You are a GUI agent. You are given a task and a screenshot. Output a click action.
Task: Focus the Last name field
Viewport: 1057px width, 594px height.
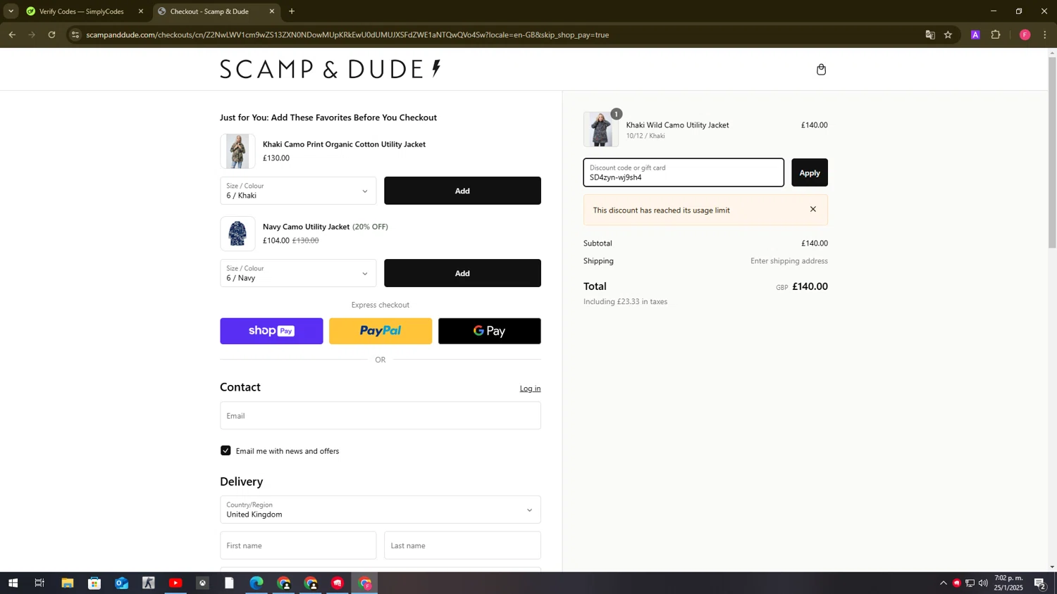(462, 545)
